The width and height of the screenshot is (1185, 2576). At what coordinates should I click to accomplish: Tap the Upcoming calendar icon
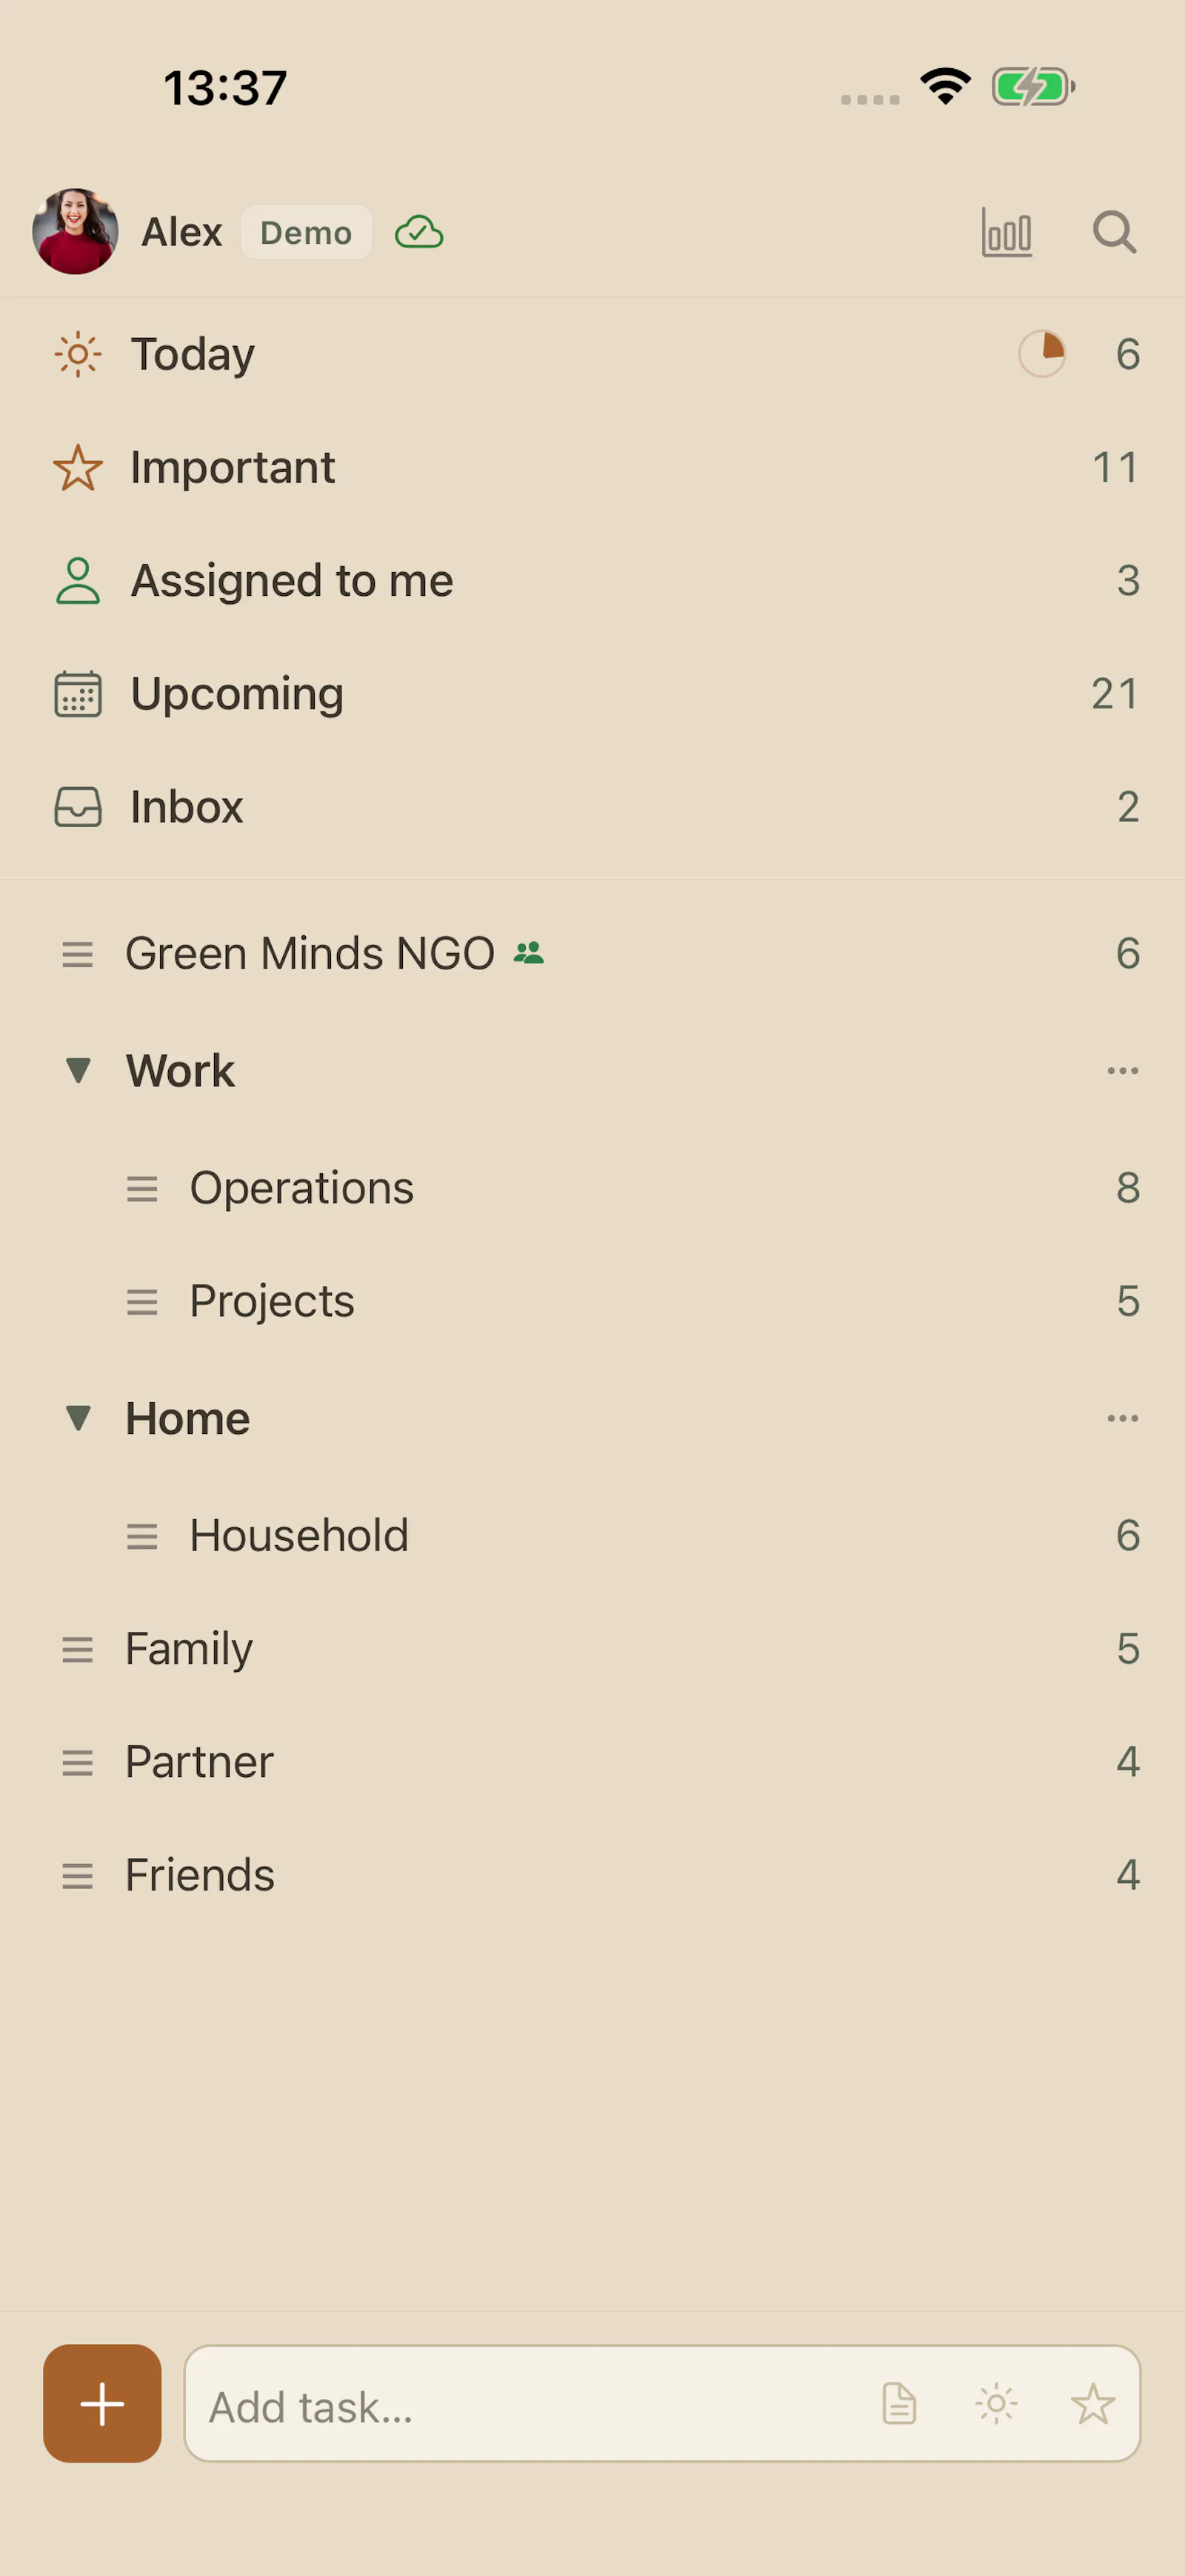point(78,694)
